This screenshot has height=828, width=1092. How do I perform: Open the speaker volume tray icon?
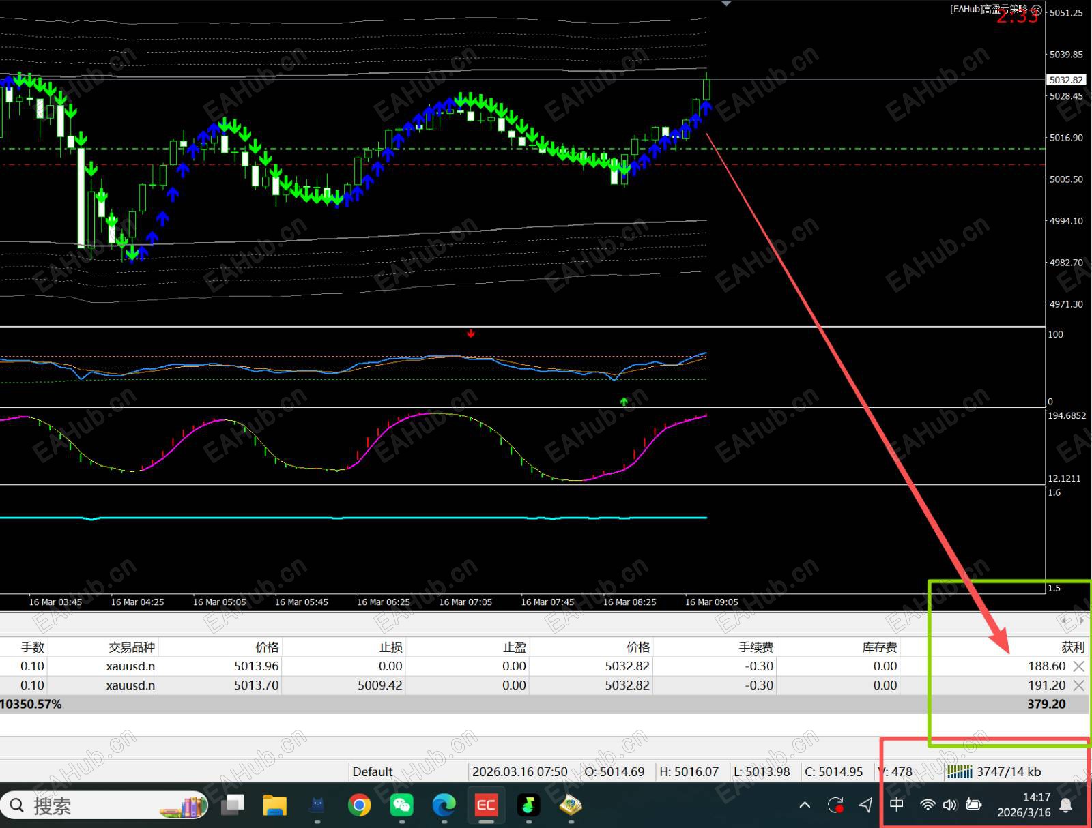point(949,805)
